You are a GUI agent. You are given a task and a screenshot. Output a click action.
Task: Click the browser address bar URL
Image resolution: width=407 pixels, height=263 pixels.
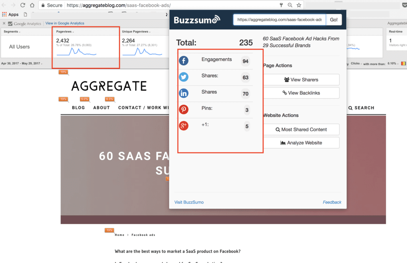118,5
